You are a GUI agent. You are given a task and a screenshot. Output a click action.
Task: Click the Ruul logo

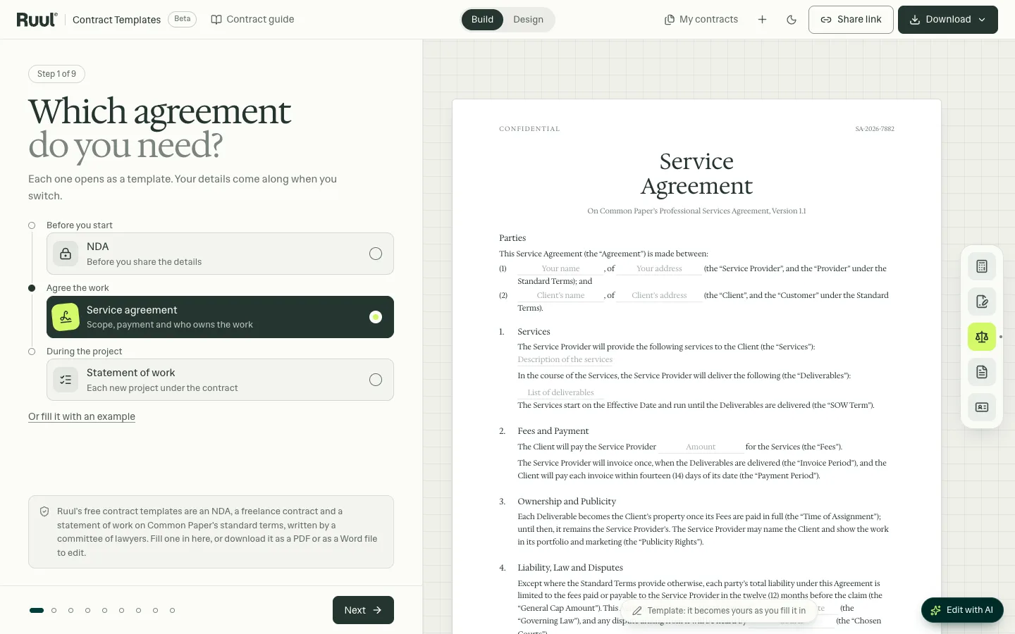(x=37, y=20)
